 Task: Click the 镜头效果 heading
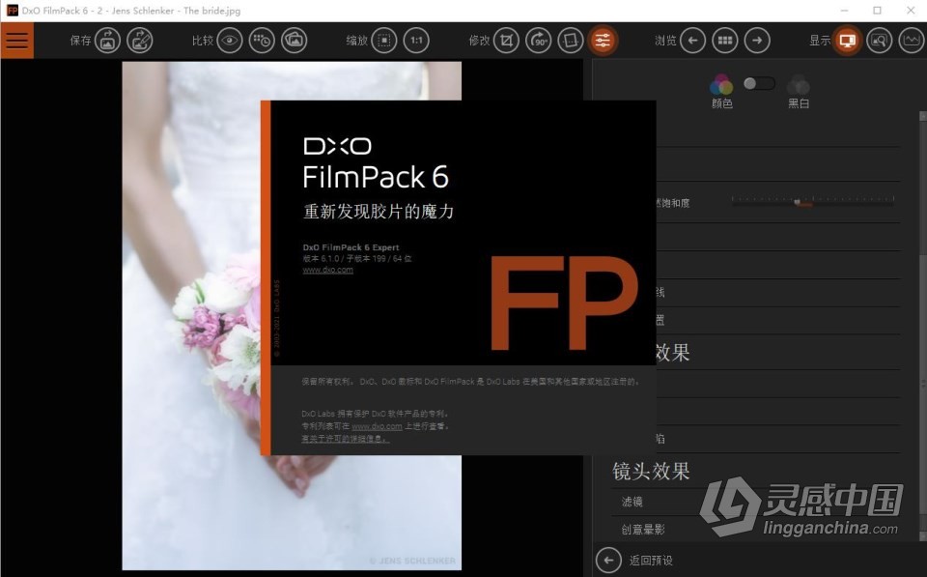651,471
